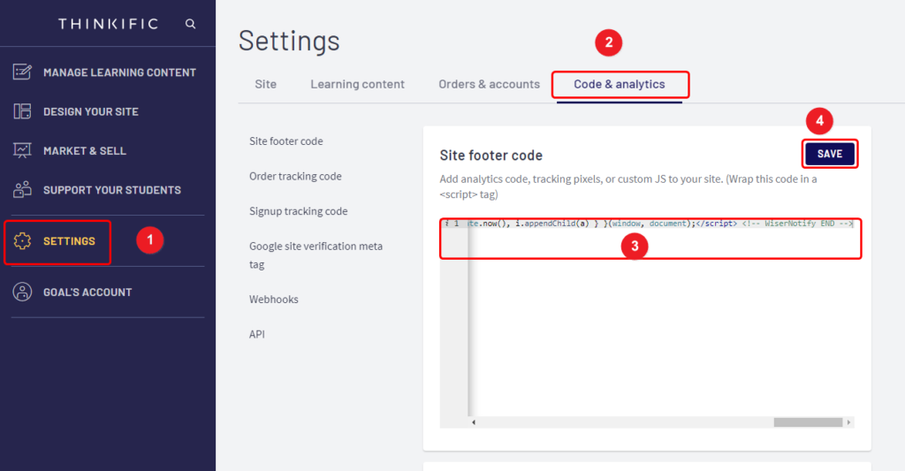
Task: Click the Thinkific logo
Action: pos(108,24)
